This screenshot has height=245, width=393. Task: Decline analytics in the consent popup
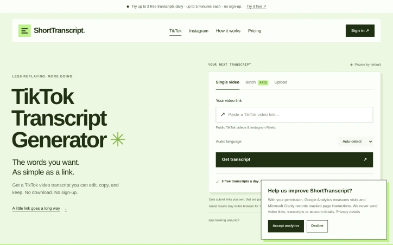317,226
